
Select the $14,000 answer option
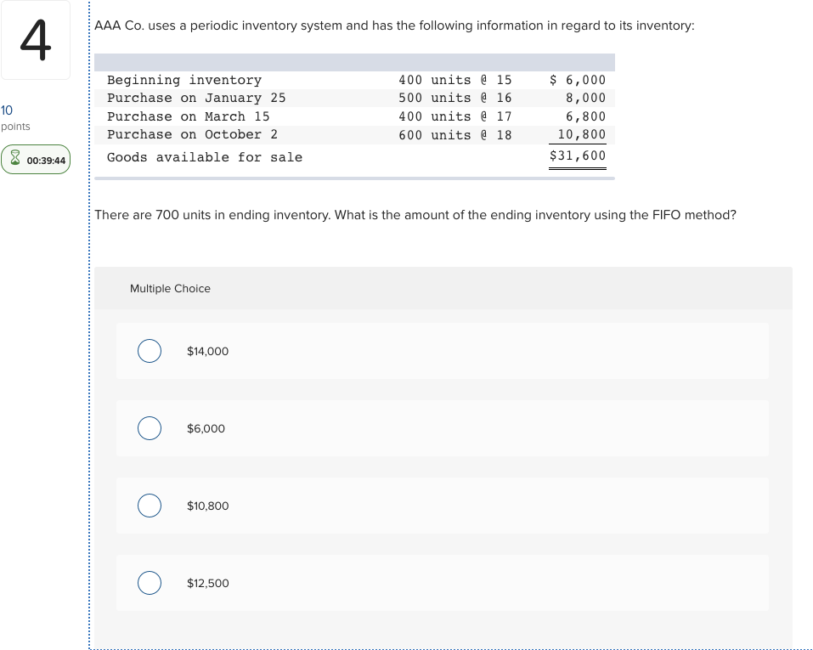(150, 351)
